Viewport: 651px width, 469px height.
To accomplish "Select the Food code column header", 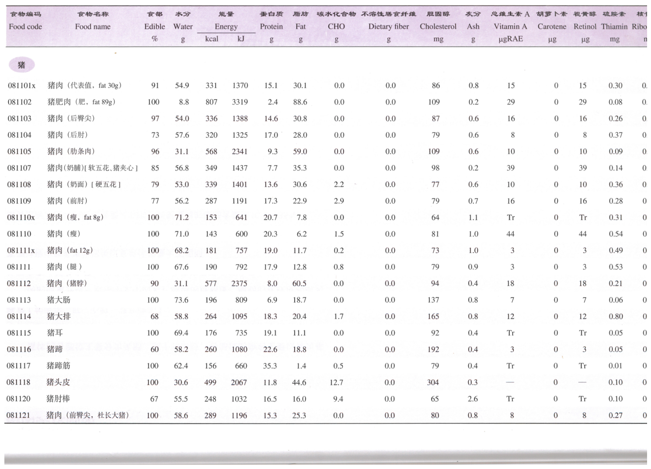I will tap(25, 26).
